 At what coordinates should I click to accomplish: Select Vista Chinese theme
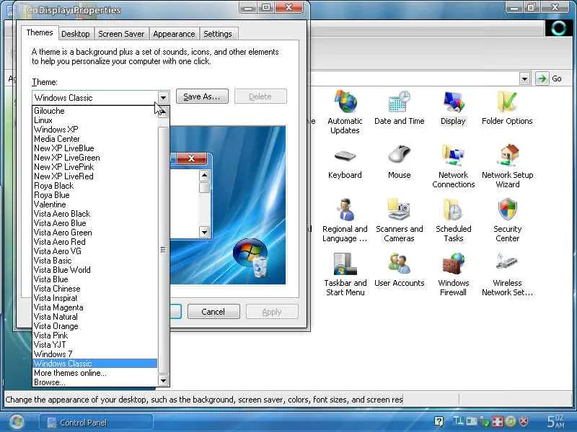click(95, 289)
